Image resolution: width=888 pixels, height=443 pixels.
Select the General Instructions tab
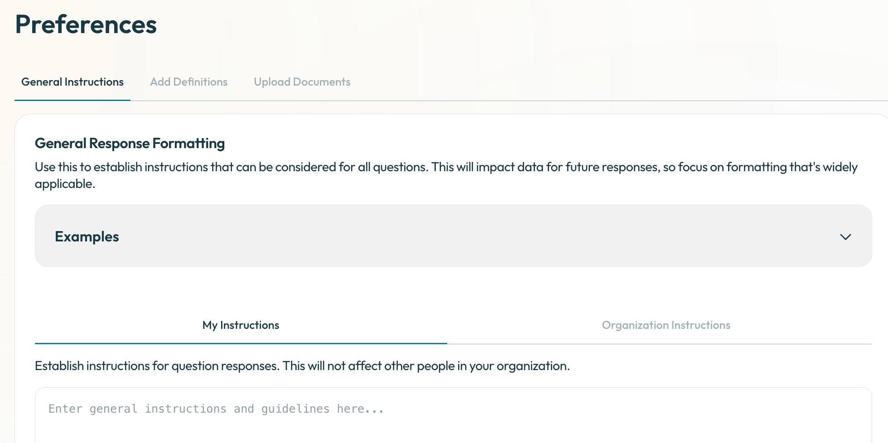[72, 82]
